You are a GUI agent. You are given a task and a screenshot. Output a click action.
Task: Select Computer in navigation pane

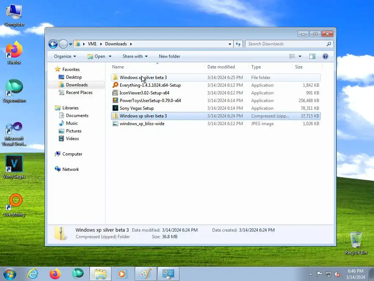pos(72,154)
